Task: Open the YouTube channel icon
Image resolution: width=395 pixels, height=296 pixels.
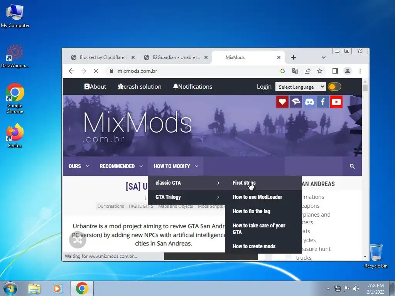Action: click(x=336, y=102)
